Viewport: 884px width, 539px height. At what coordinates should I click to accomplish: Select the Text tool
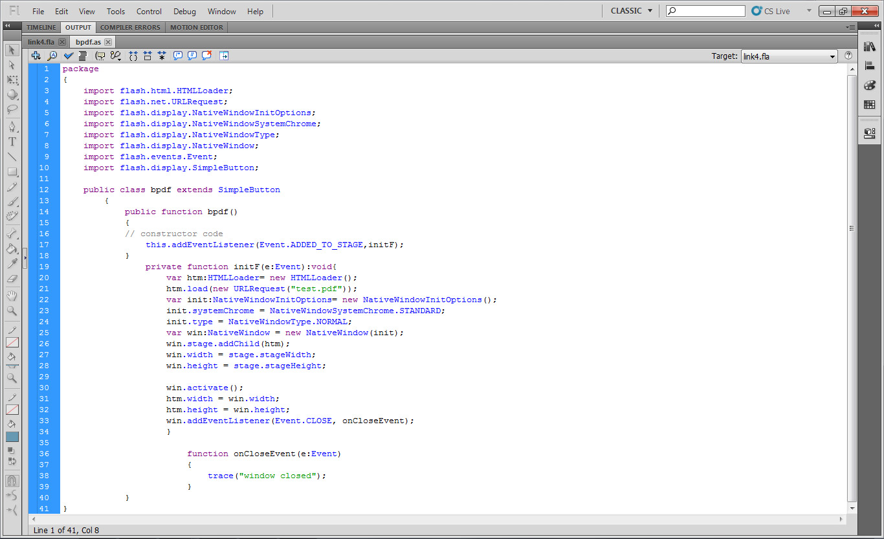[x=12, y=142]
